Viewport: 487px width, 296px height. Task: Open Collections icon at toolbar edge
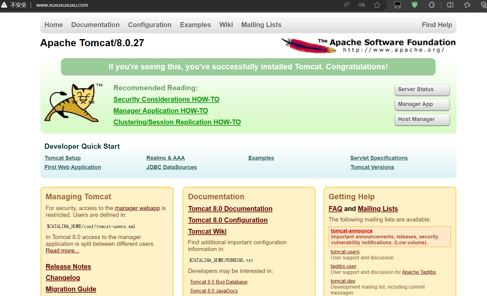[484, 5]
